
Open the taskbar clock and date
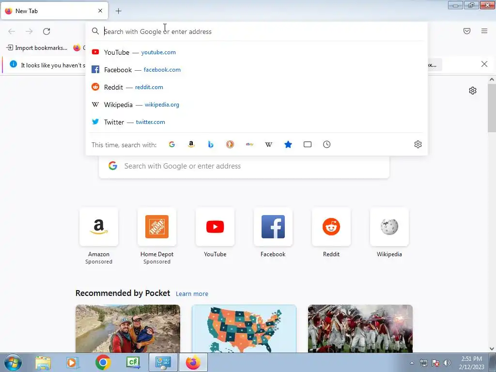pyautogui.click(x=471, y=363)
